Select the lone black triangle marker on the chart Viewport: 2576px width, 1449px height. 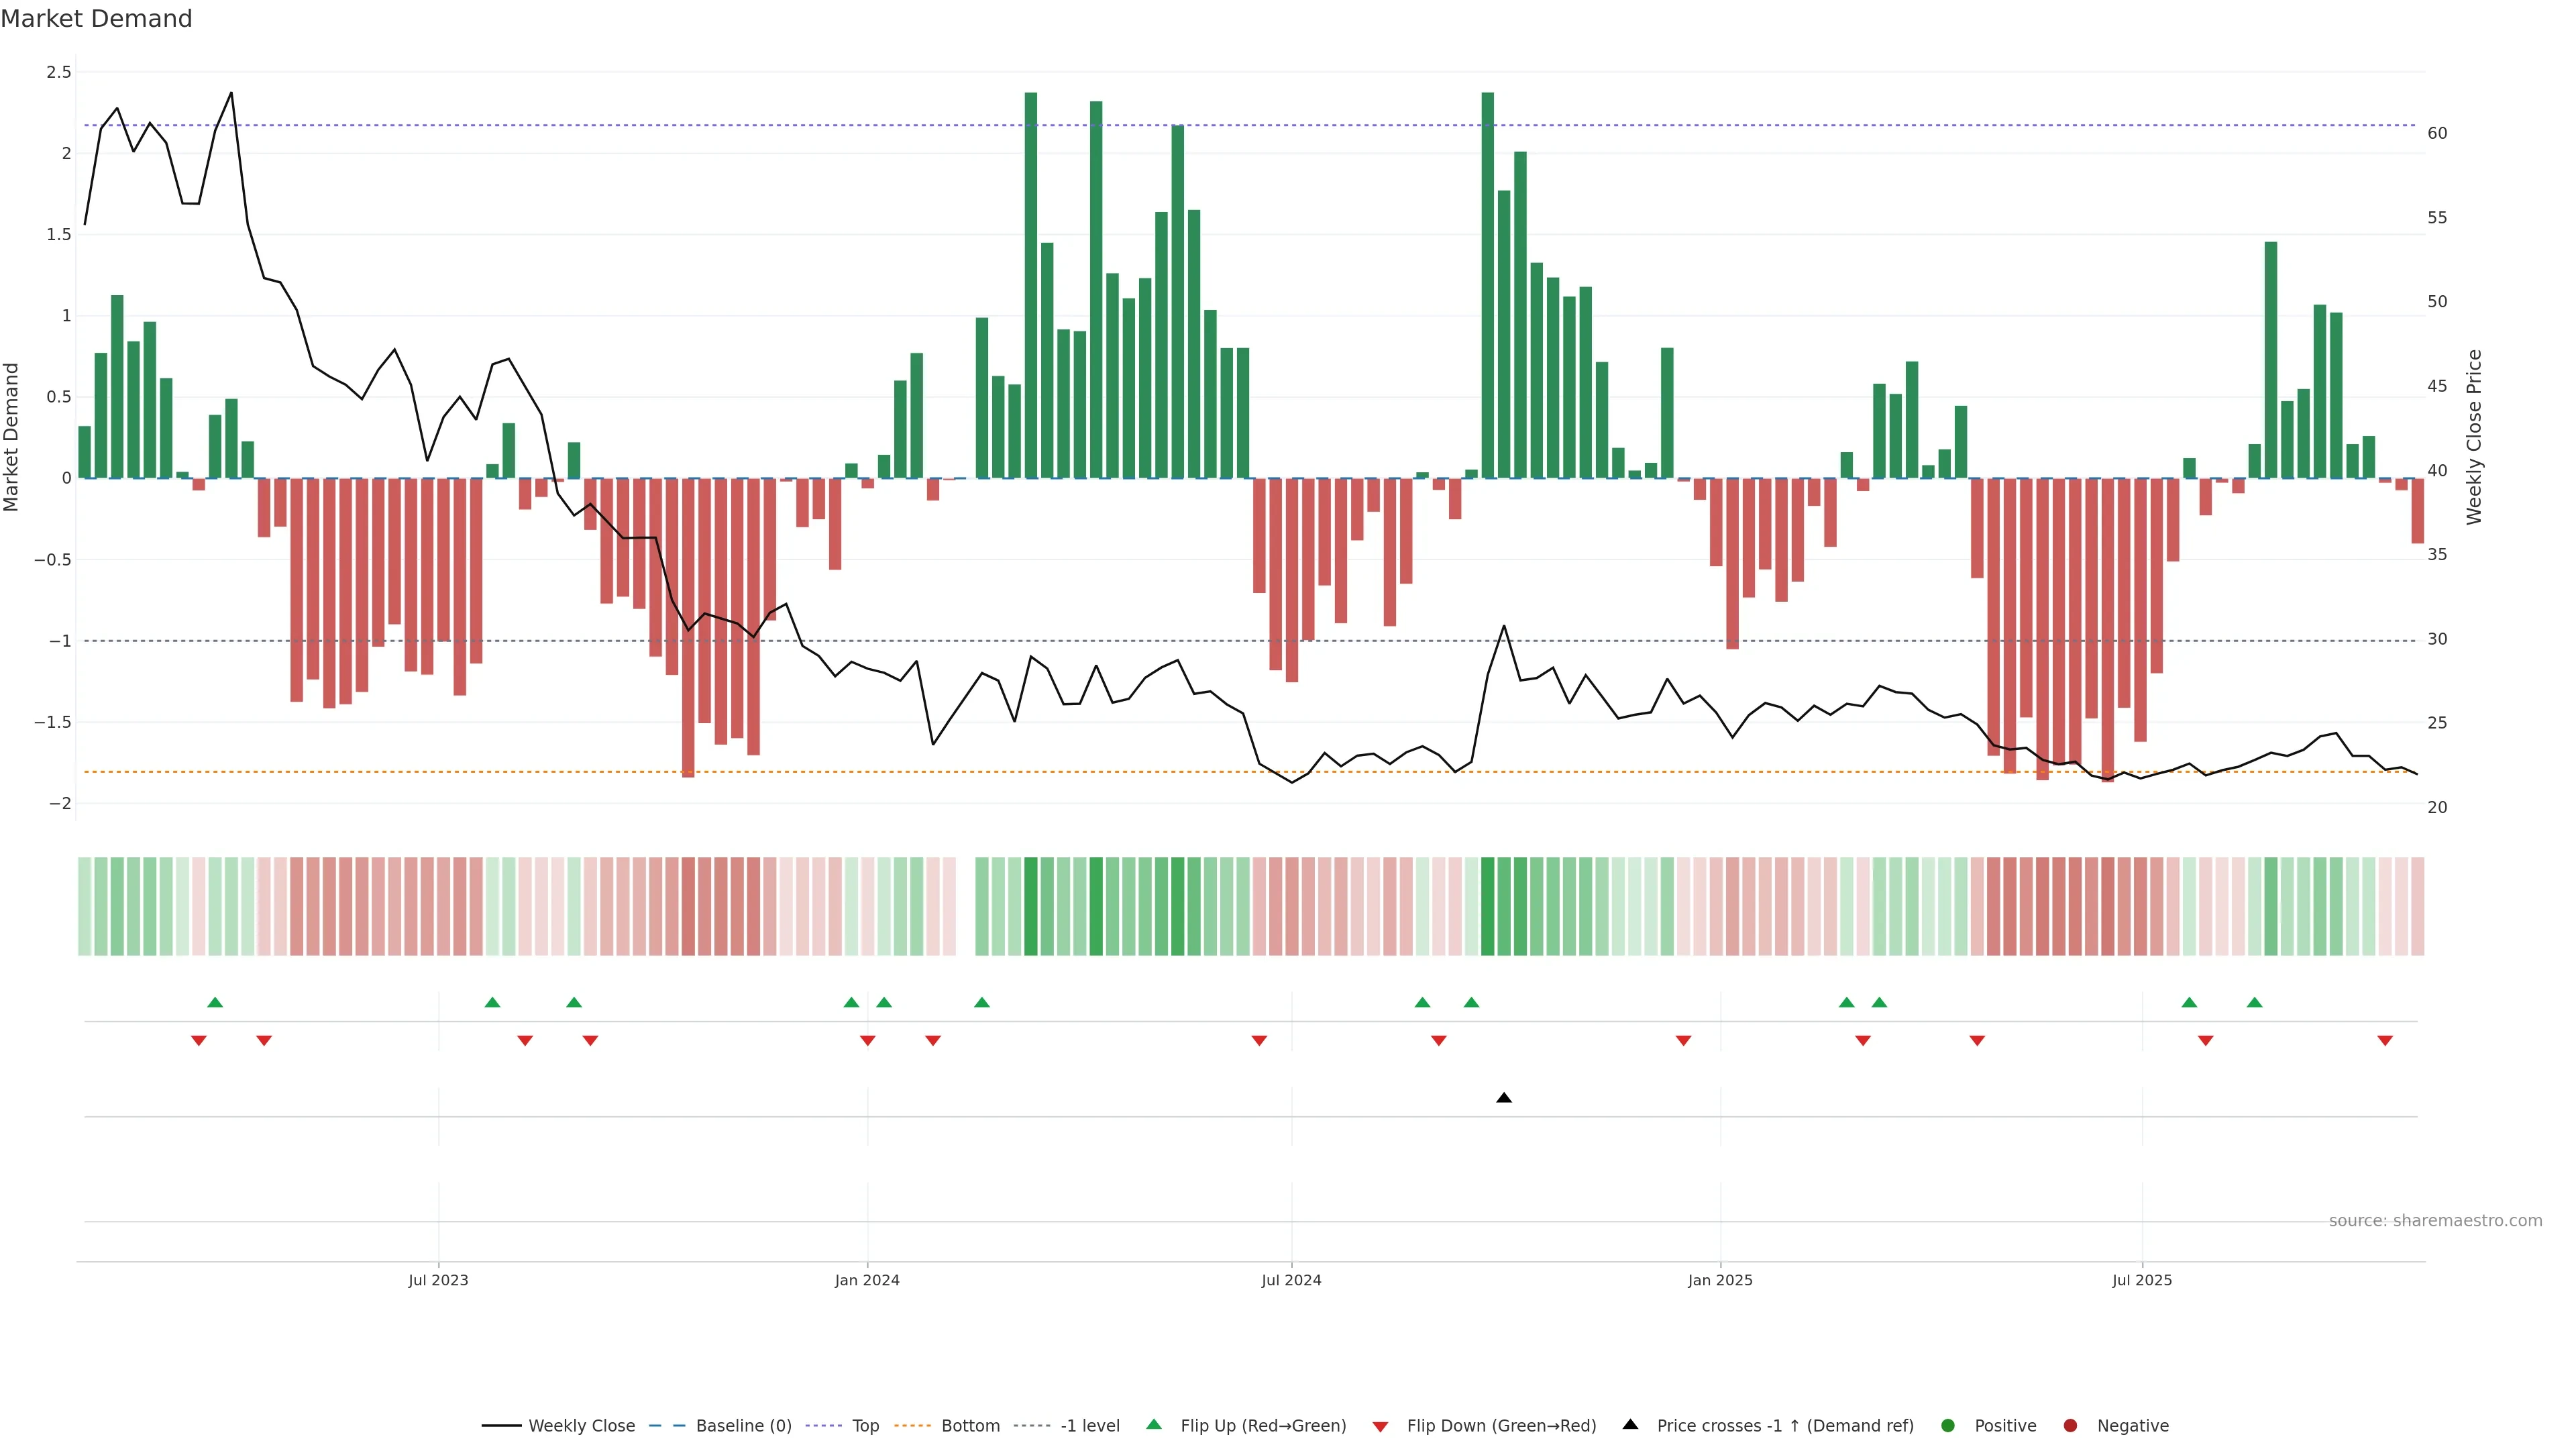pyautogui.click(x=1503, y=1098)
